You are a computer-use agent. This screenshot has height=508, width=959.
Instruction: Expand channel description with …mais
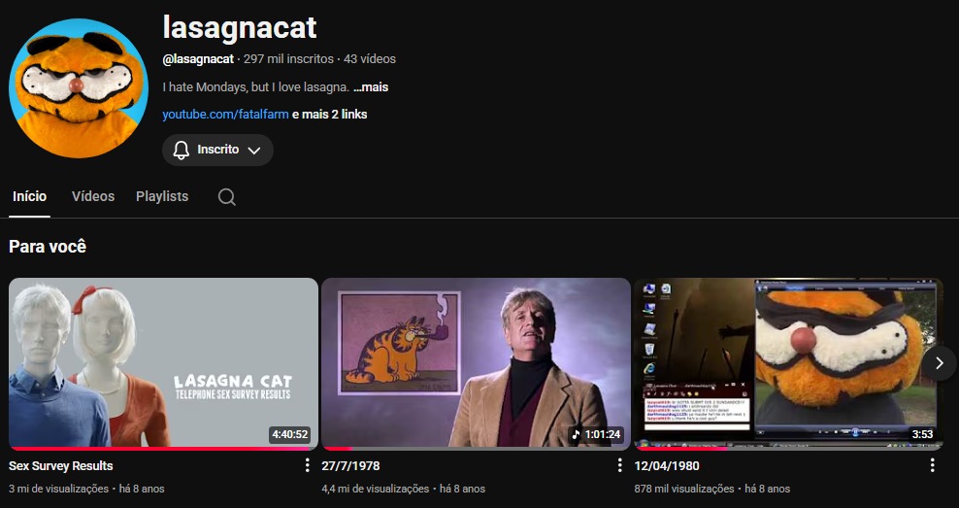click(x=371, y=86)
